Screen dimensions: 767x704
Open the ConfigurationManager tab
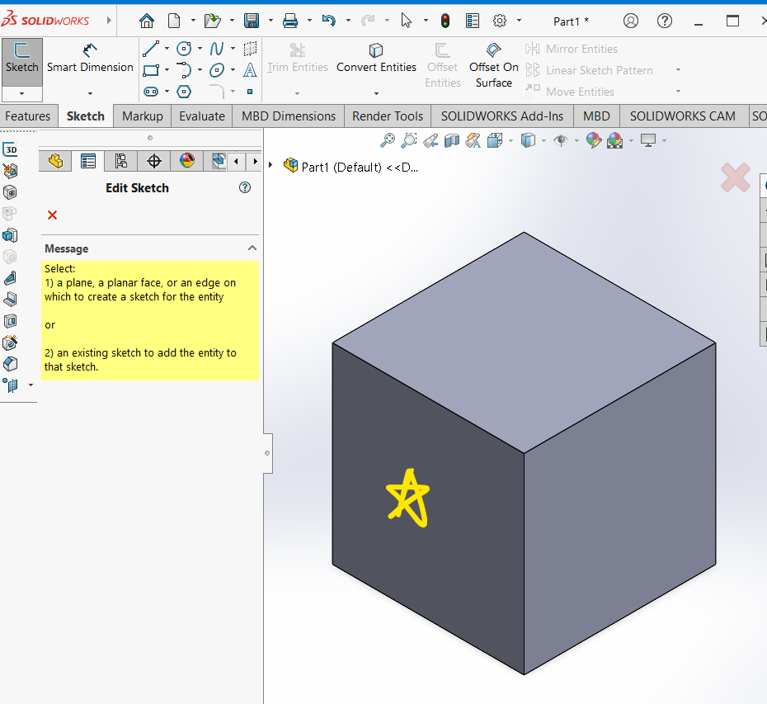120,161
